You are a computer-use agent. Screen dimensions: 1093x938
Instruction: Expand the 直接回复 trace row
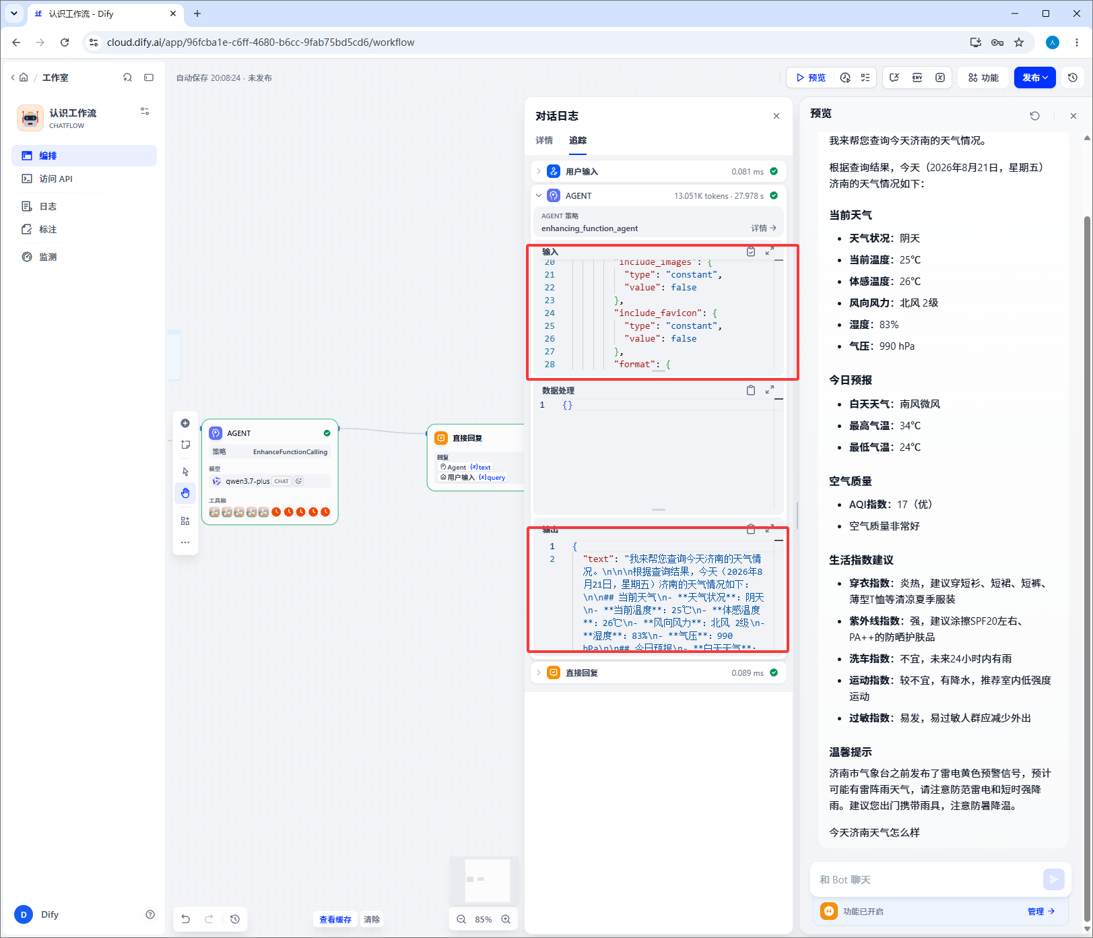(x=658, y=673)
